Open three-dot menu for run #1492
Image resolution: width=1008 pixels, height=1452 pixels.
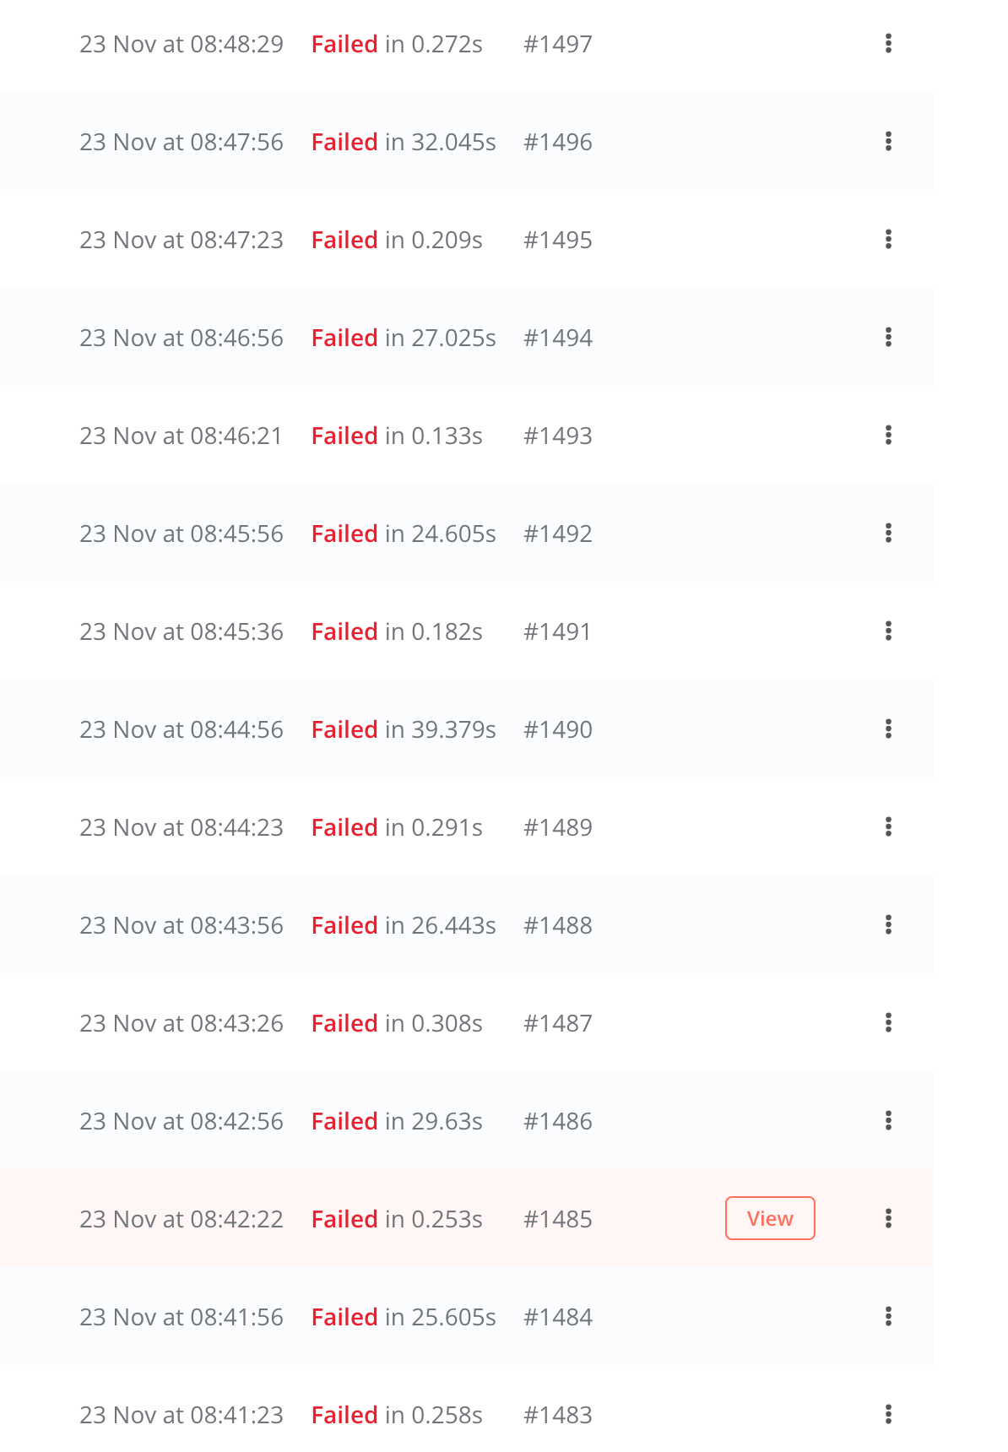888,534
